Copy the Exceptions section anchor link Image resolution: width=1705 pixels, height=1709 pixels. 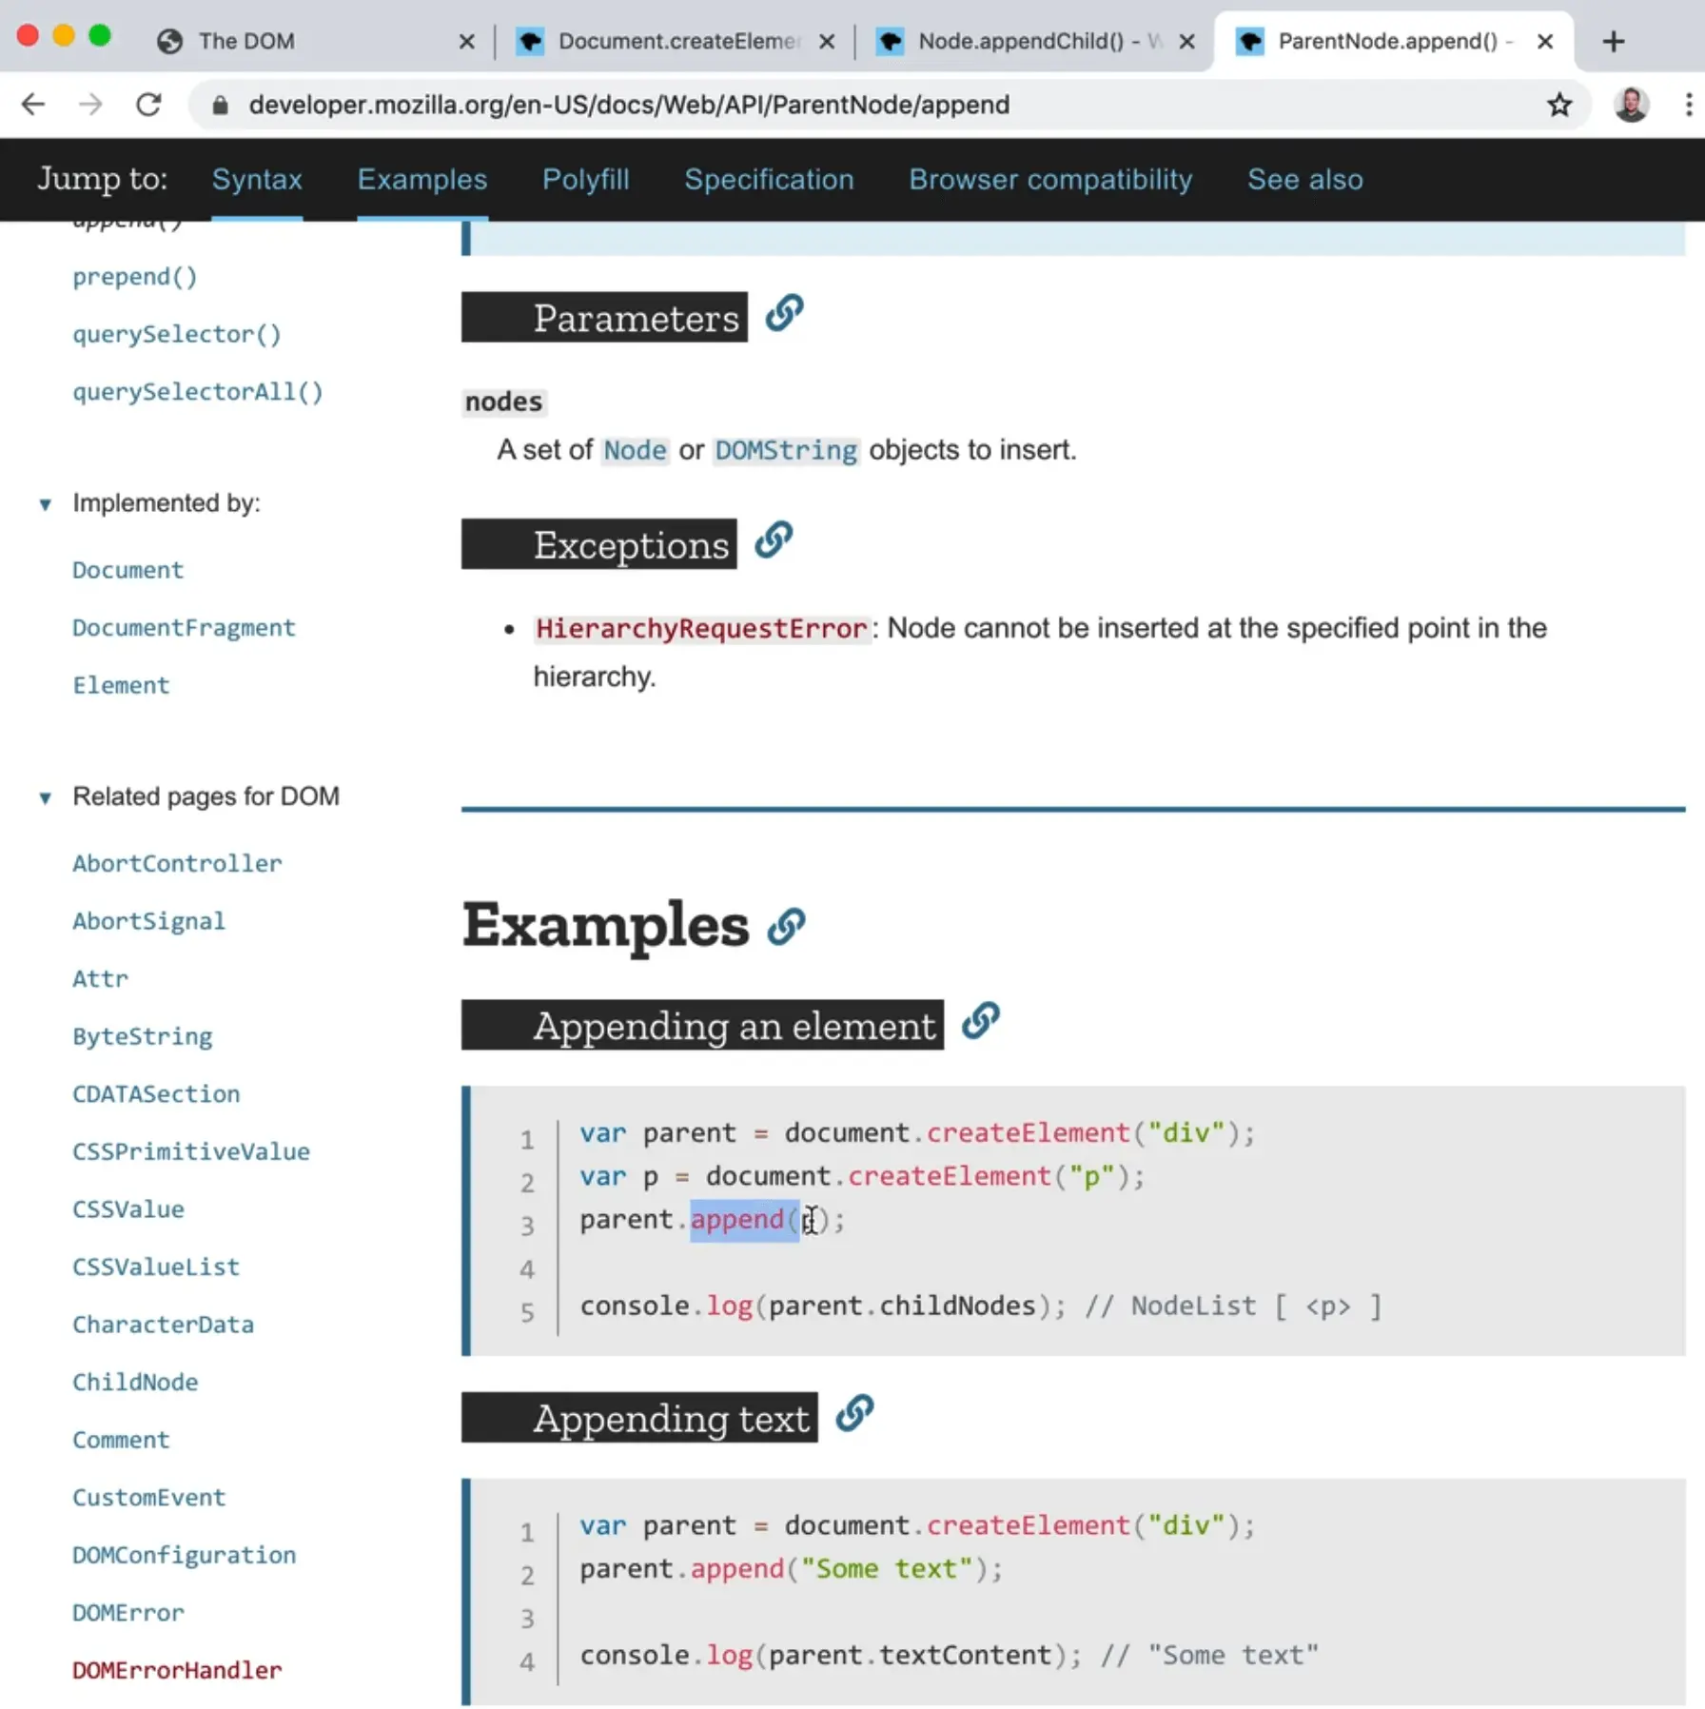coord(772,541)
